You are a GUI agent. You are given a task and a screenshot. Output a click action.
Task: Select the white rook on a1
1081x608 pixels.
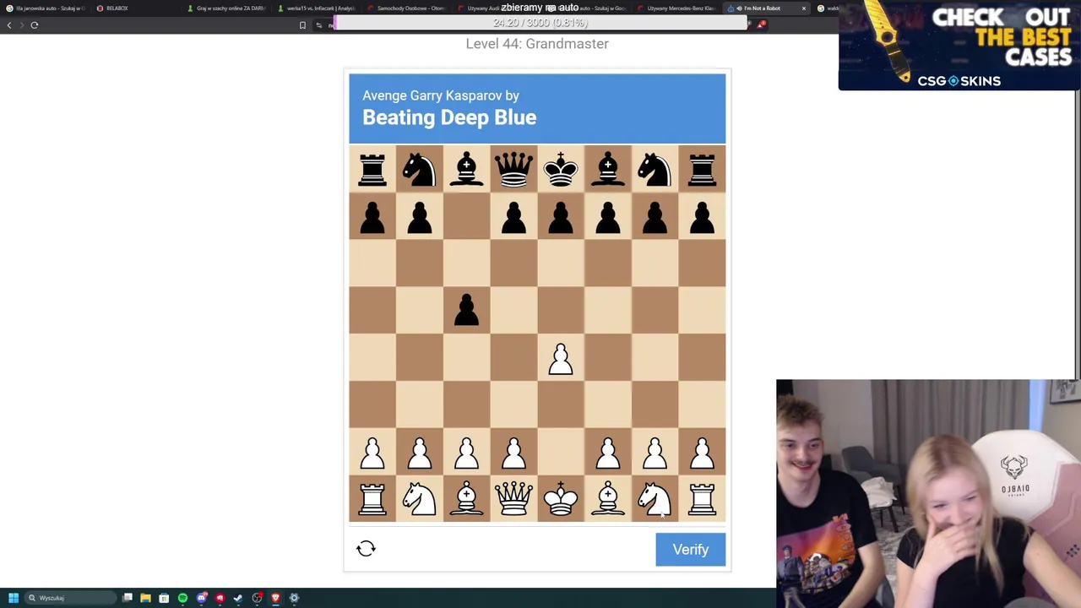[x=372, y=499]
